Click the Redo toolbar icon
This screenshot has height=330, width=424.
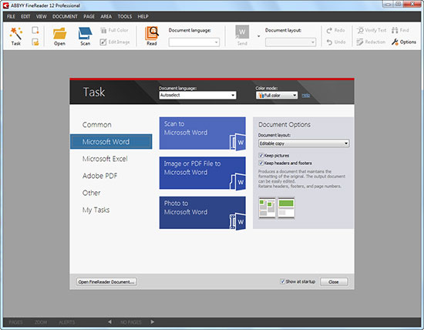(335, 30)
